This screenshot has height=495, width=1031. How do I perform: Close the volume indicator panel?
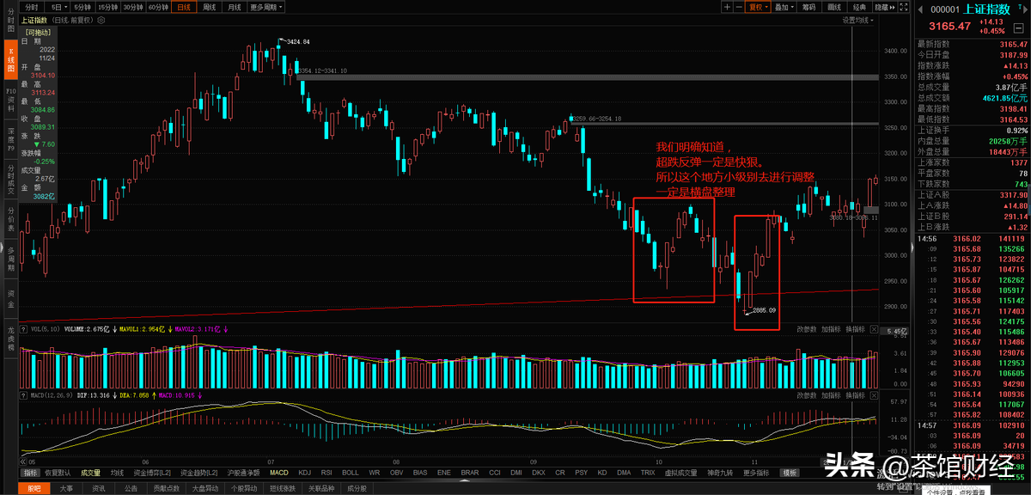(875, 329)
